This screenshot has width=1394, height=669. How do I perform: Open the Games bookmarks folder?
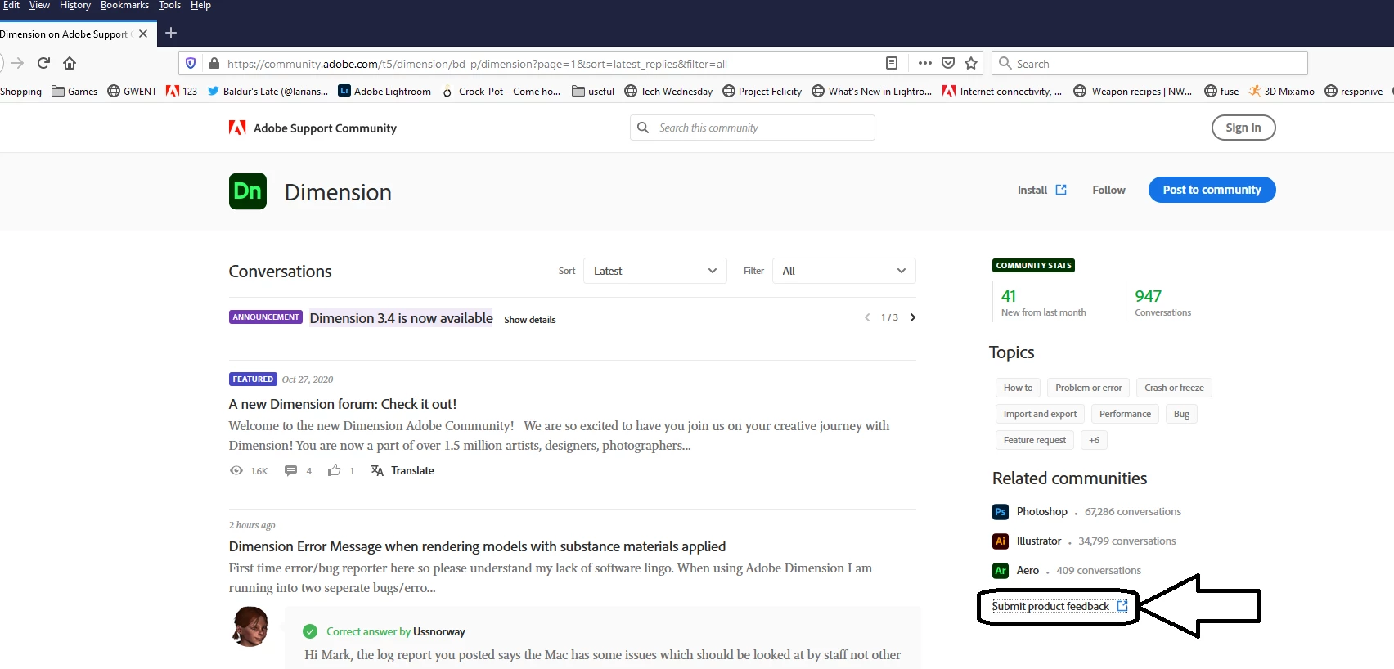pos(74,91)
